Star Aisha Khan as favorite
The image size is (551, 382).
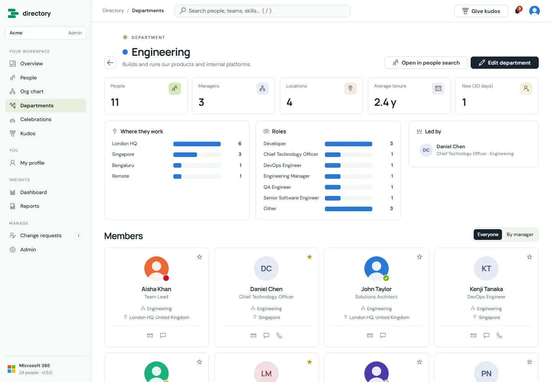[x=199, y=257]
